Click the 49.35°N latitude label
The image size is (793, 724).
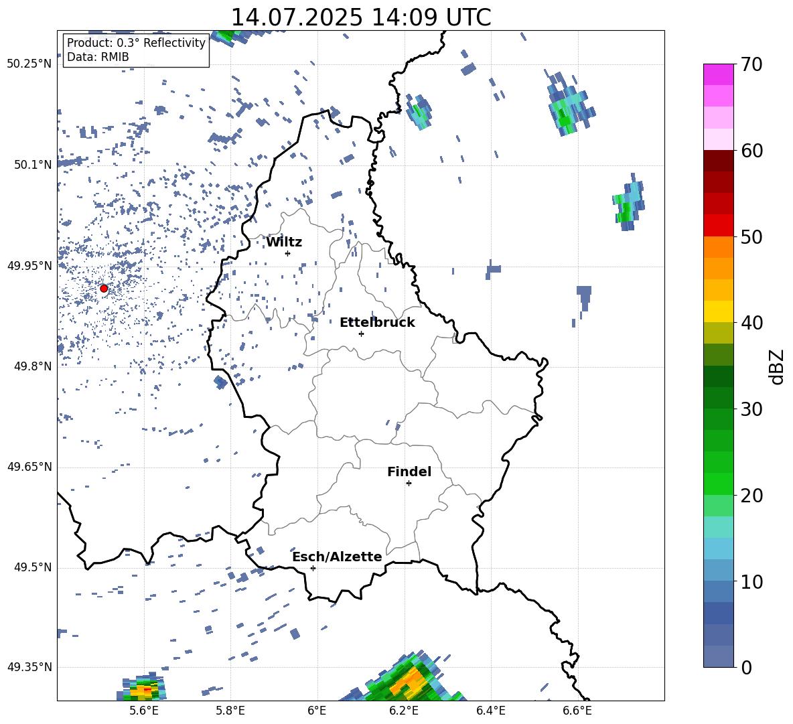[29, 667]
